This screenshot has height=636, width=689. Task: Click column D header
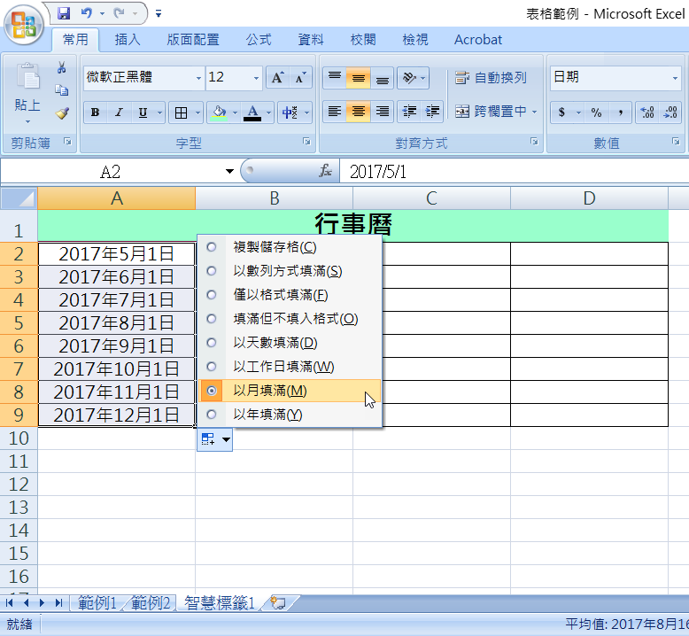tap(589, 198)
